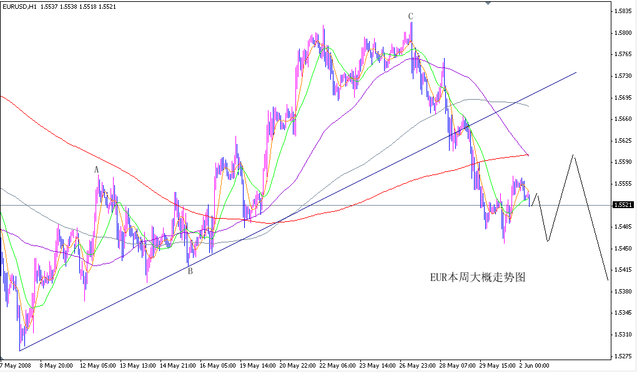The width and height of the screenshot is (637, 372).
Task: Click price axis label 1.5275
Action: coord(623,356)
